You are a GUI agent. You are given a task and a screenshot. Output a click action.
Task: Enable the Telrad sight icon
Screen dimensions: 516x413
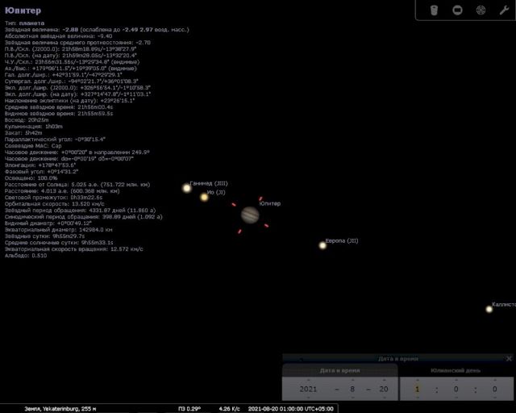coord(481,10)
